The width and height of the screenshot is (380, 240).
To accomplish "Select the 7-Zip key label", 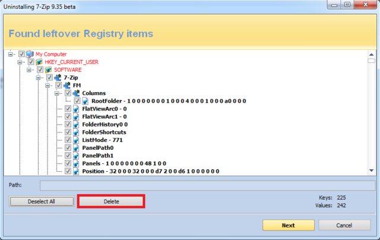I will (71, 78).
